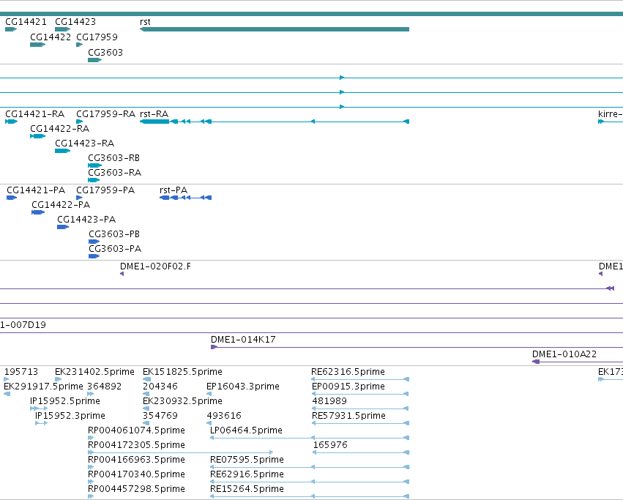Select the 204346 EST arrow

click(x=146, y=394)
